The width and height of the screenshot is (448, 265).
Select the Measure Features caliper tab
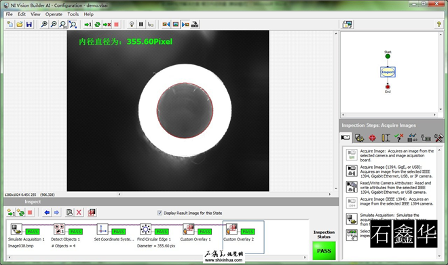click(x=386, y=138)
